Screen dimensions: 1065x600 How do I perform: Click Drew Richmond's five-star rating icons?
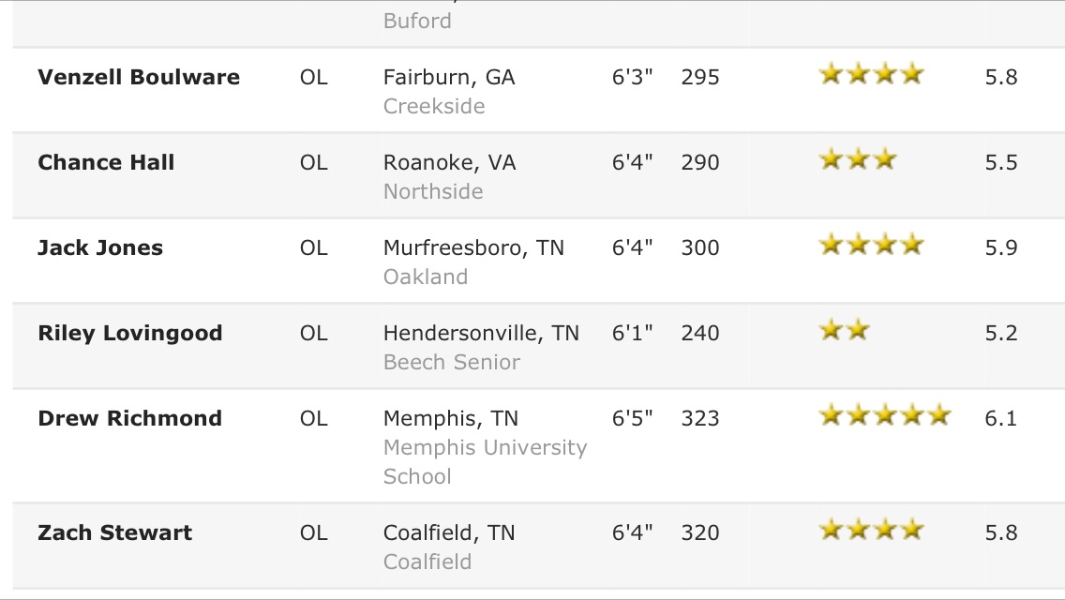coord(884,413)
